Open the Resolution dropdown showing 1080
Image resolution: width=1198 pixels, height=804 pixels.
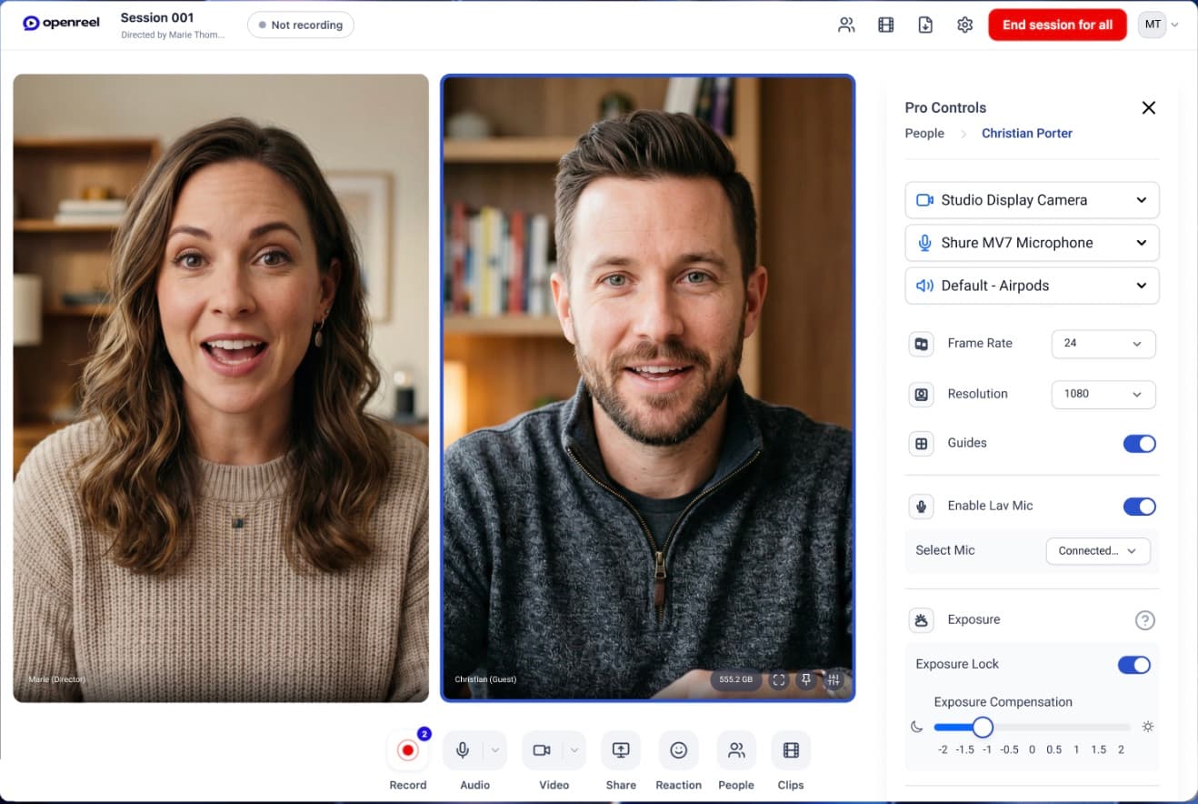[x=1103, y=394]
